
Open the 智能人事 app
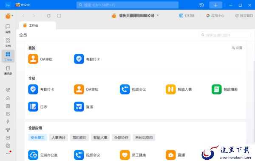pyautogui.click(x=179, y=89)
